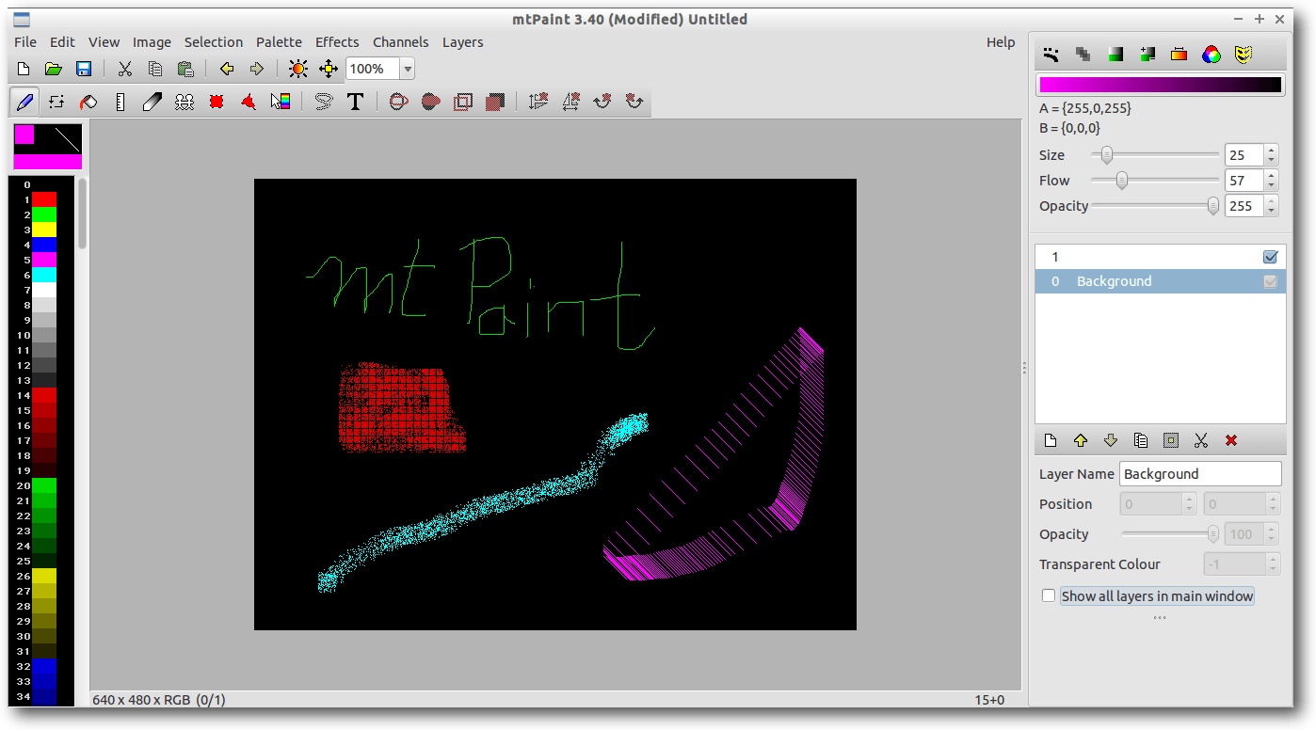This screenshot has height=730, width=1316.
Task: Increase brush Size with the up arrow
Action: point(1272,151)
